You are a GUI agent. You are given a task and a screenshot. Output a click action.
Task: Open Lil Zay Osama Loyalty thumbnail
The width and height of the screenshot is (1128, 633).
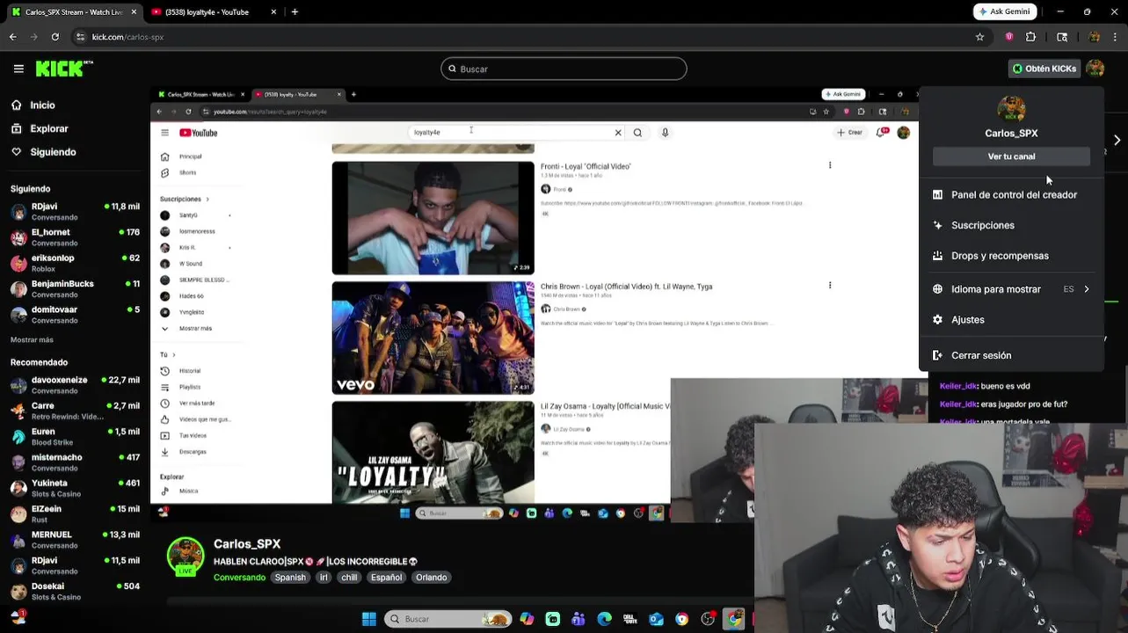(433, 453)
